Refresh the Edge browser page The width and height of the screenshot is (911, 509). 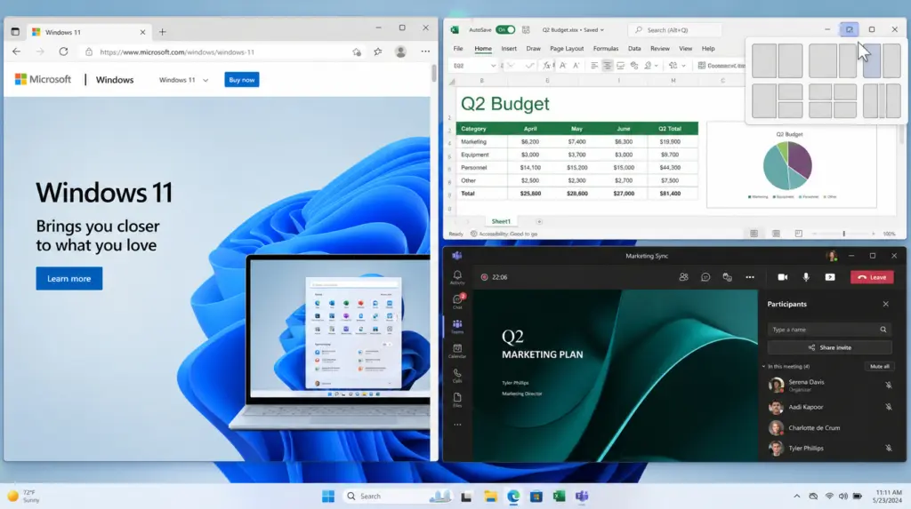tap(63, 52)
